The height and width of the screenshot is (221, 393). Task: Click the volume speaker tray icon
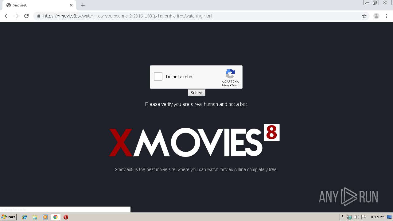[x=356, y=217]
